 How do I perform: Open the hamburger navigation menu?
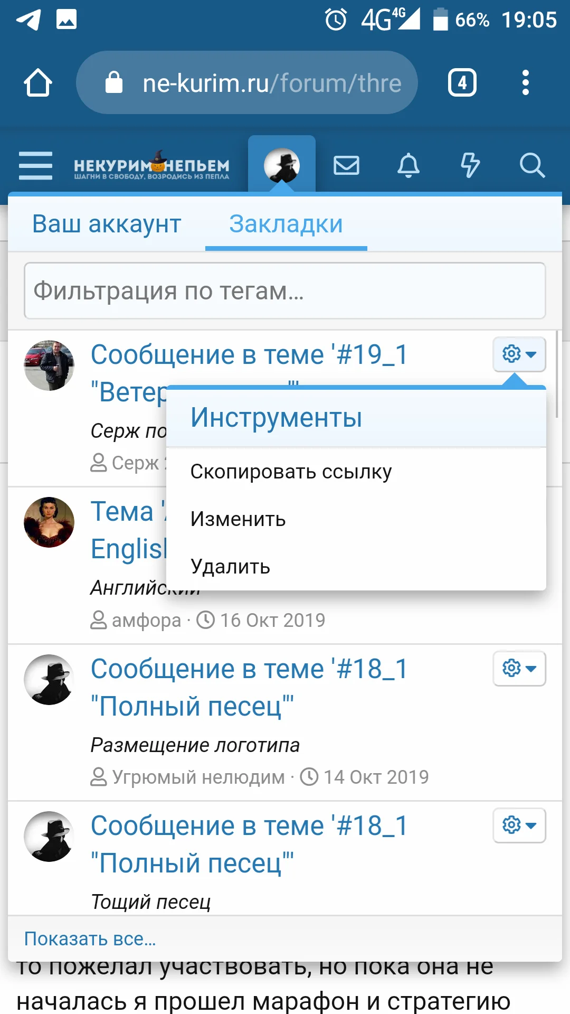click(35, 165)
